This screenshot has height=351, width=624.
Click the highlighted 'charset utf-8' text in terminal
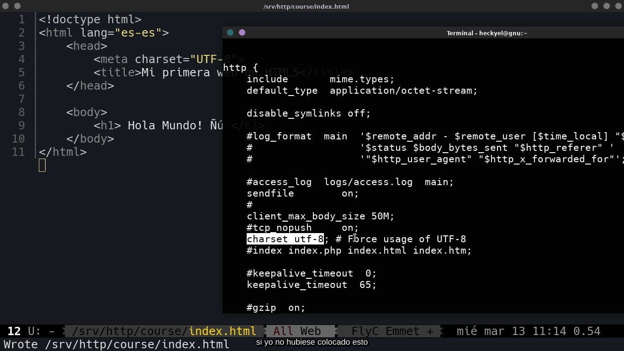[285, 239]
